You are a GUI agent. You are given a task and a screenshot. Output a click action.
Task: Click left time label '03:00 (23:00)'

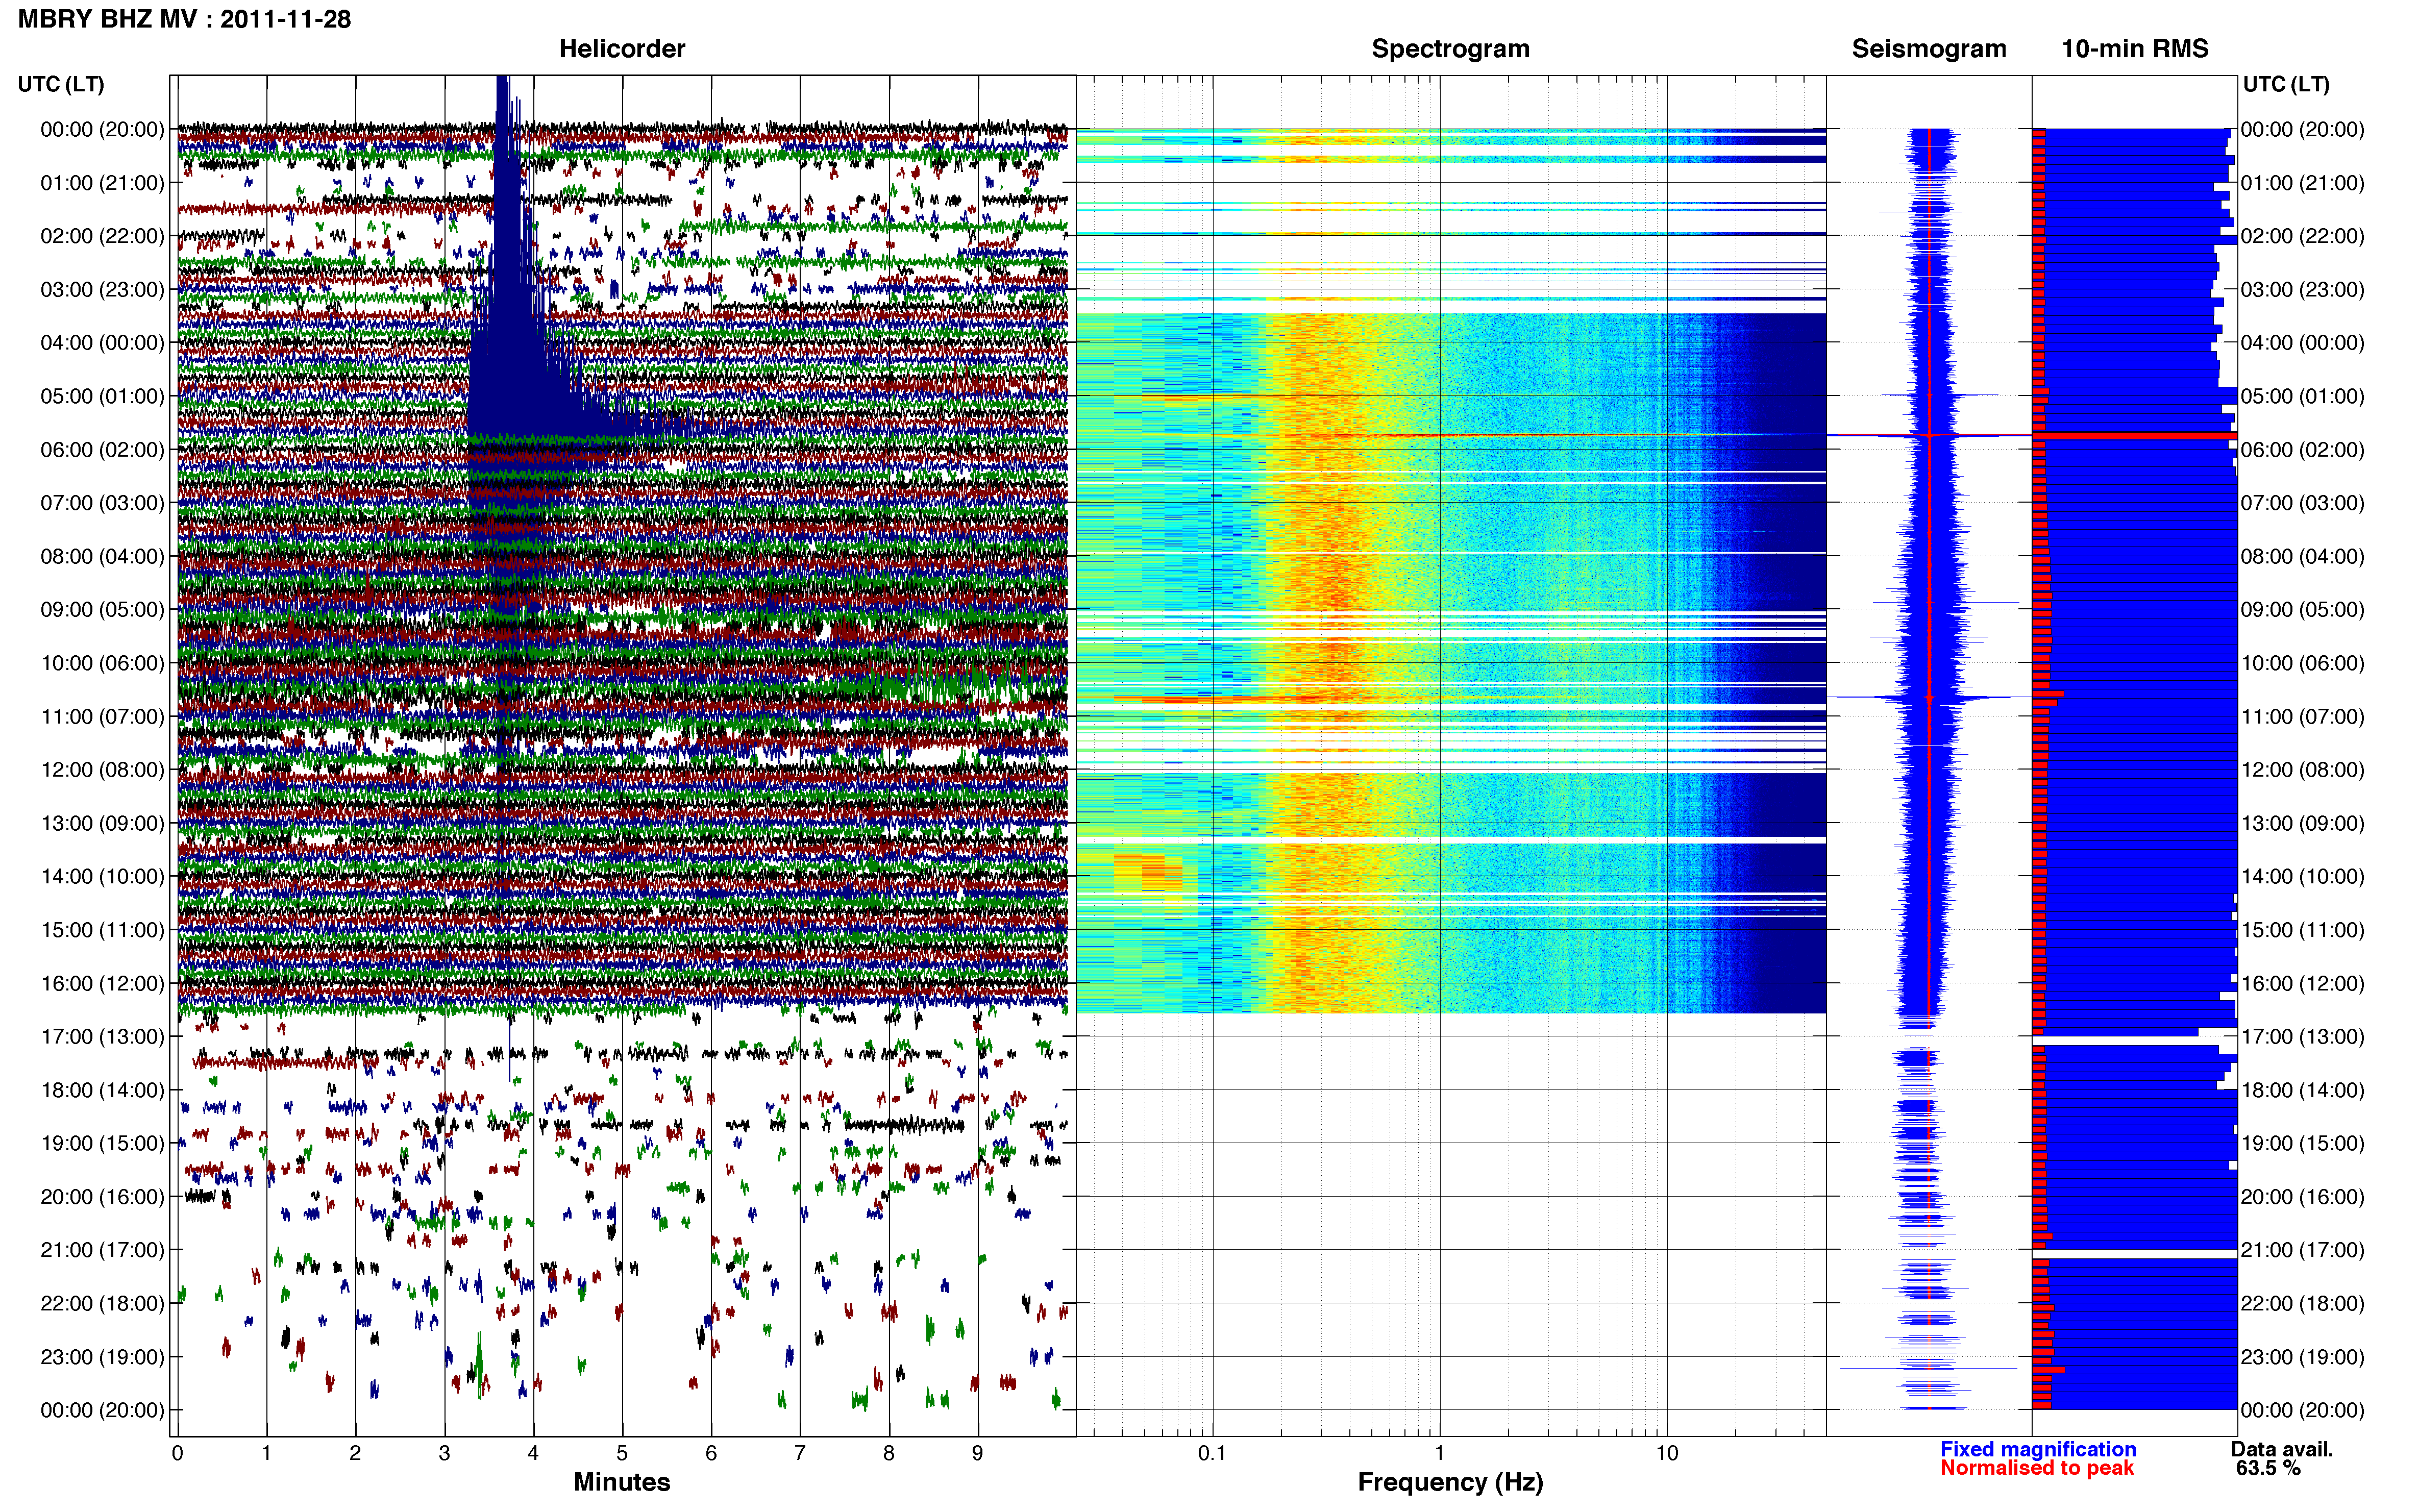click(102, 289)
